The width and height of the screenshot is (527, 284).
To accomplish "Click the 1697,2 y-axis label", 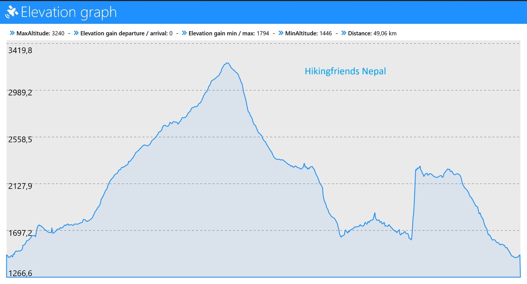I will 20,233.
